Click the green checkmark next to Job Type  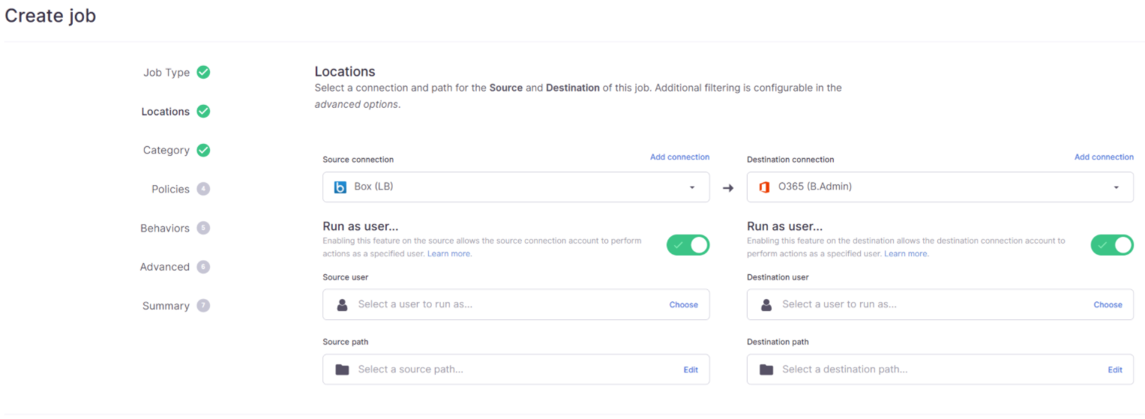click(x=203, y=72)
